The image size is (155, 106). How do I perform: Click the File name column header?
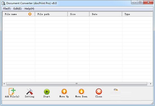pyautogui.click(x=19, y=14)
